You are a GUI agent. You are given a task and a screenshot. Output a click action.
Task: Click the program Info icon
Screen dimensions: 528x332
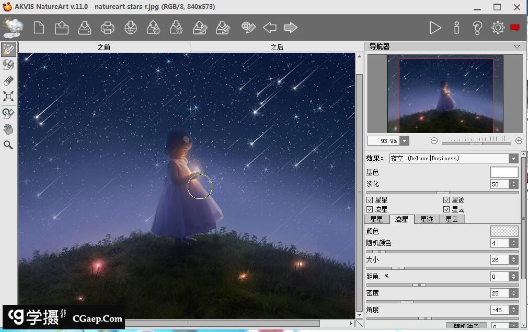(x=456, y=28)
